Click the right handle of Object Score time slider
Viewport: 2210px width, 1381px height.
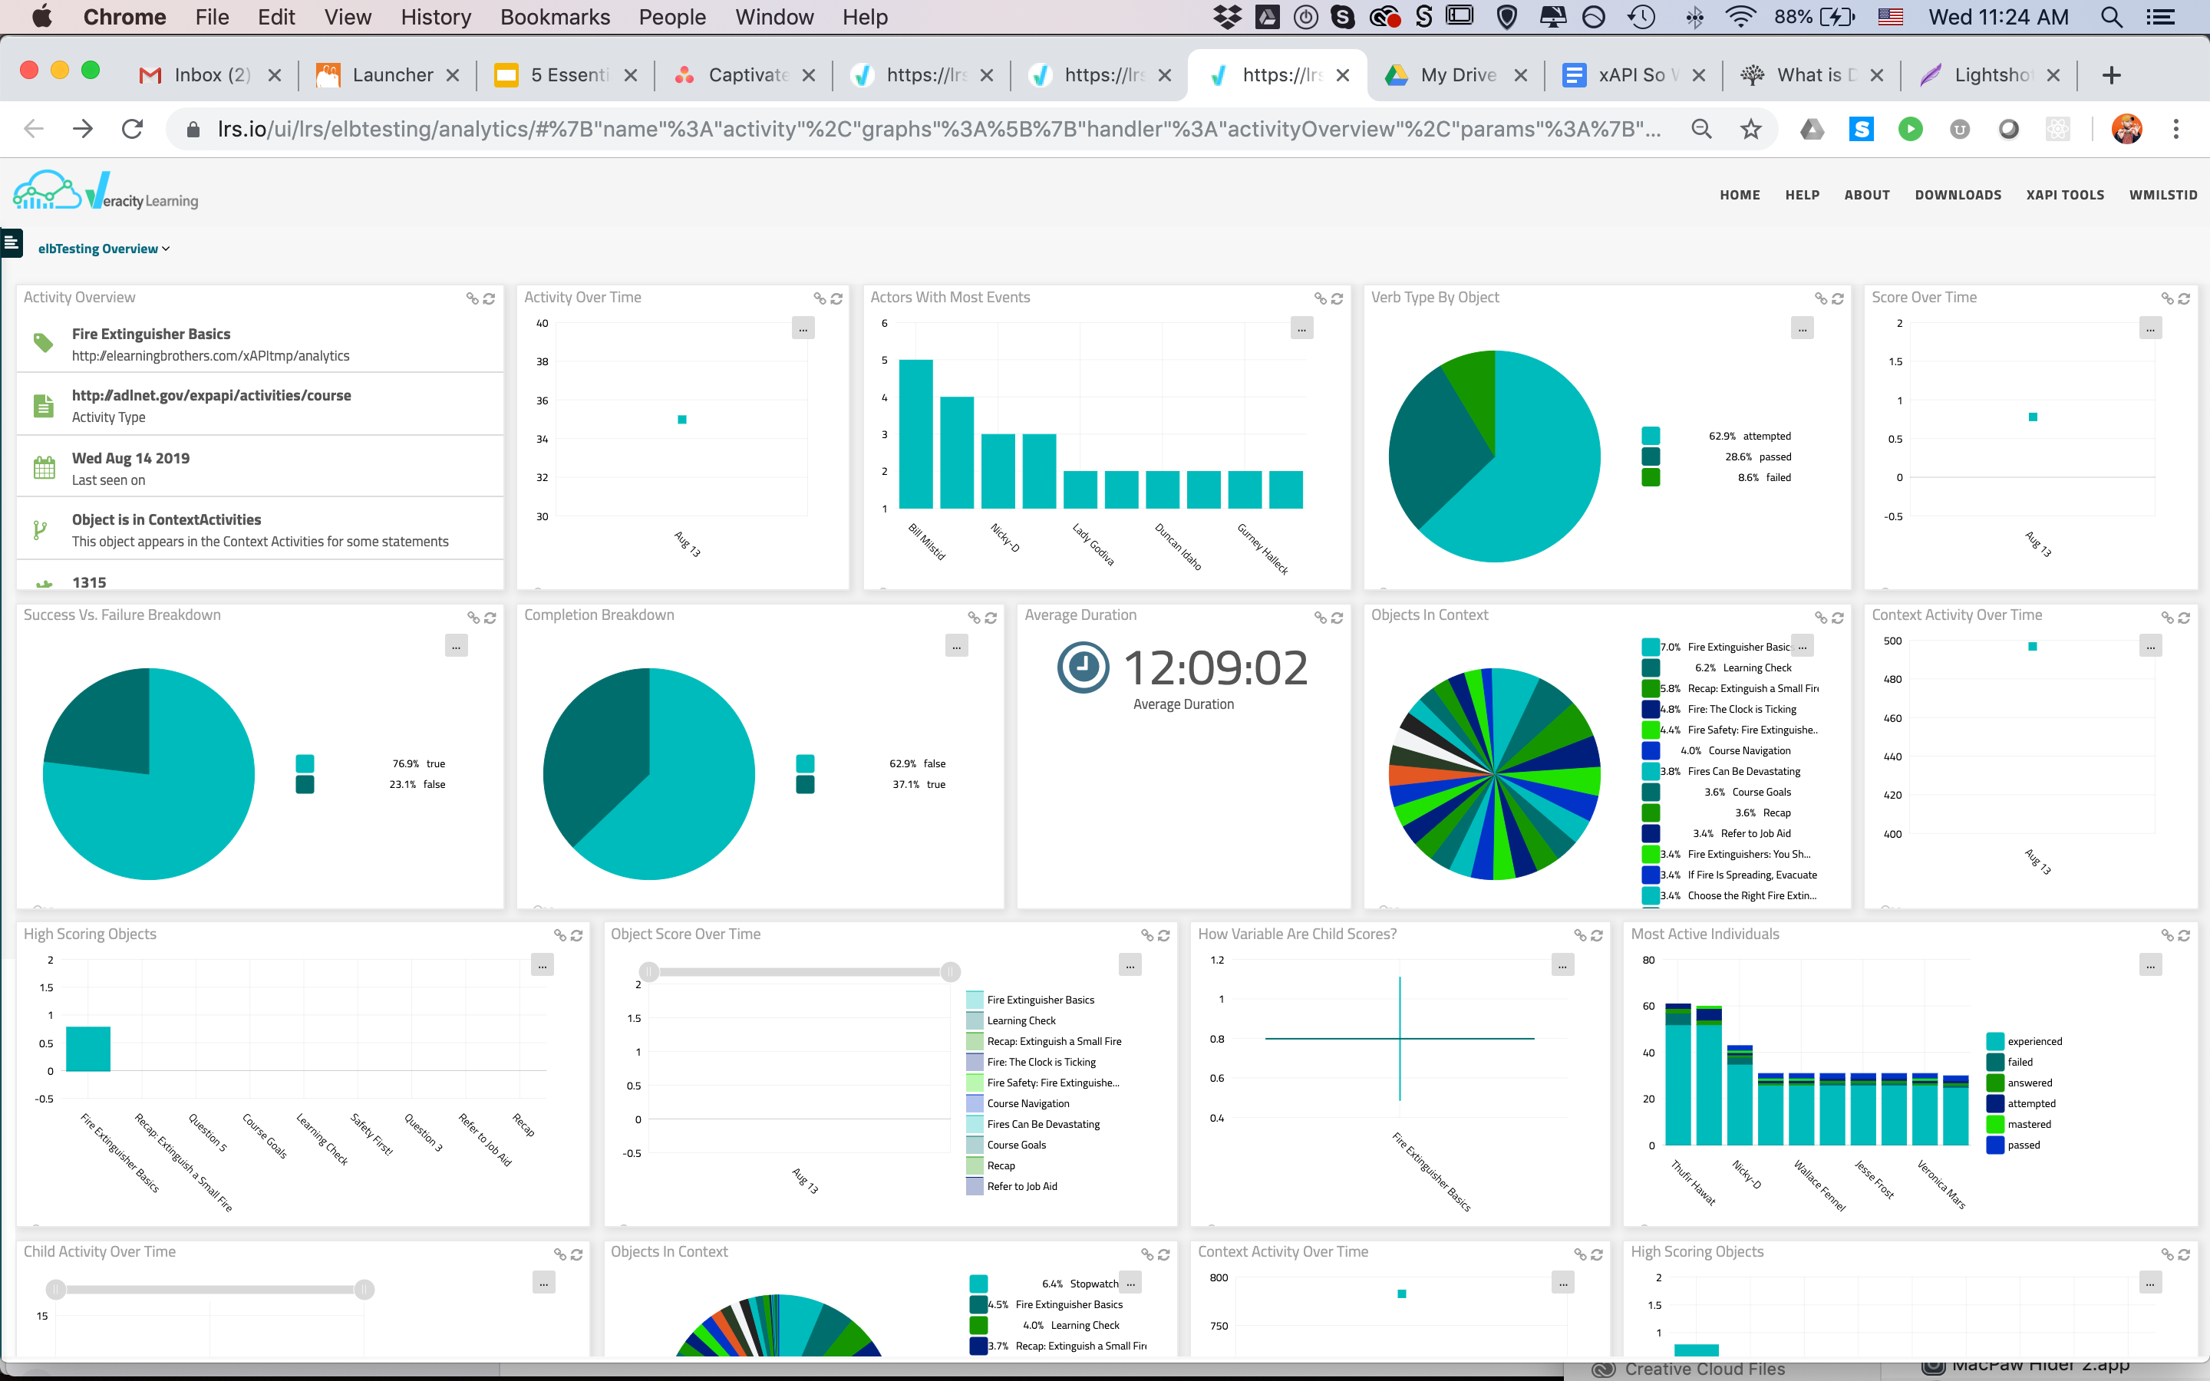[x=950, y=972]
